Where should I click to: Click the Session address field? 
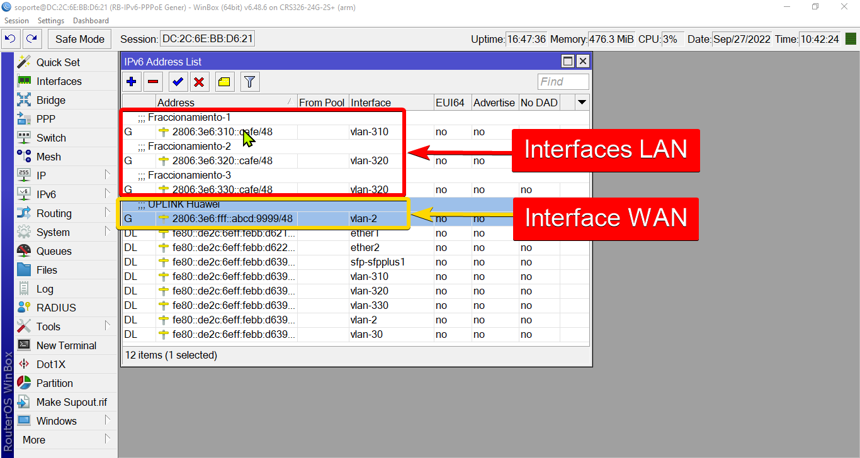[207, 39]
